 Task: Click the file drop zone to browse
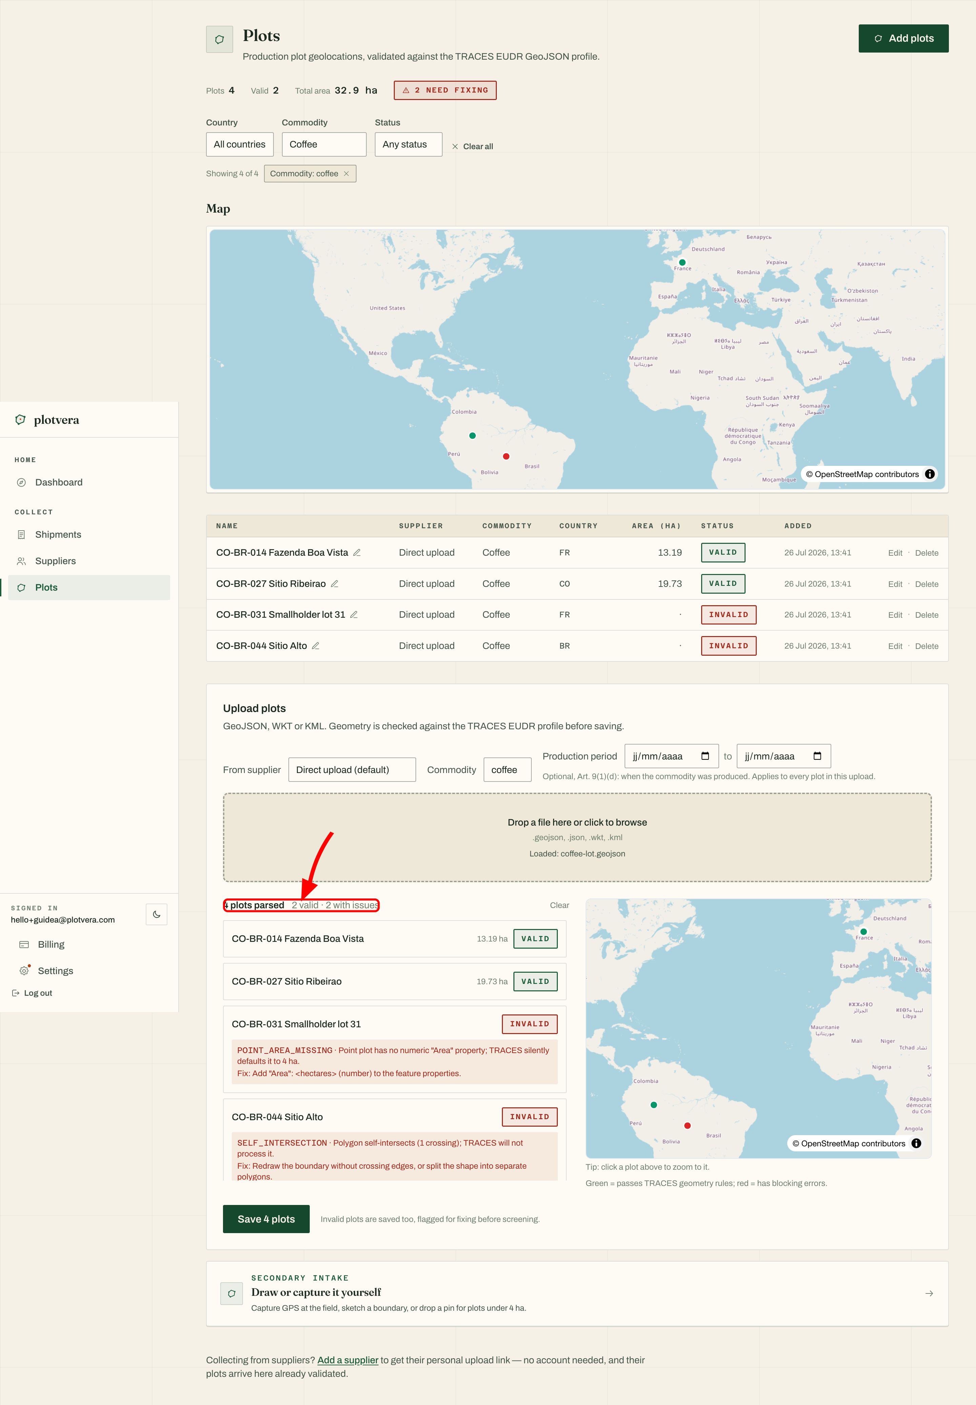(577, 837)
